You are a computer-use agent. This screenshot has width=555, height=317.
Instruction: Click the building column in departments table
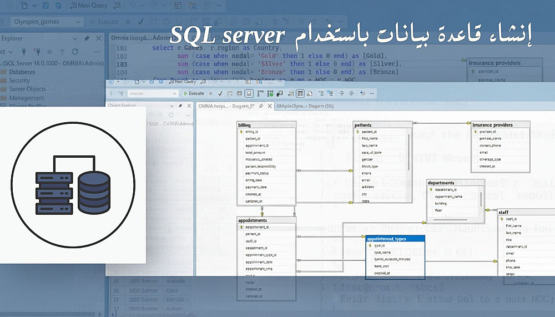click(441, 204)
